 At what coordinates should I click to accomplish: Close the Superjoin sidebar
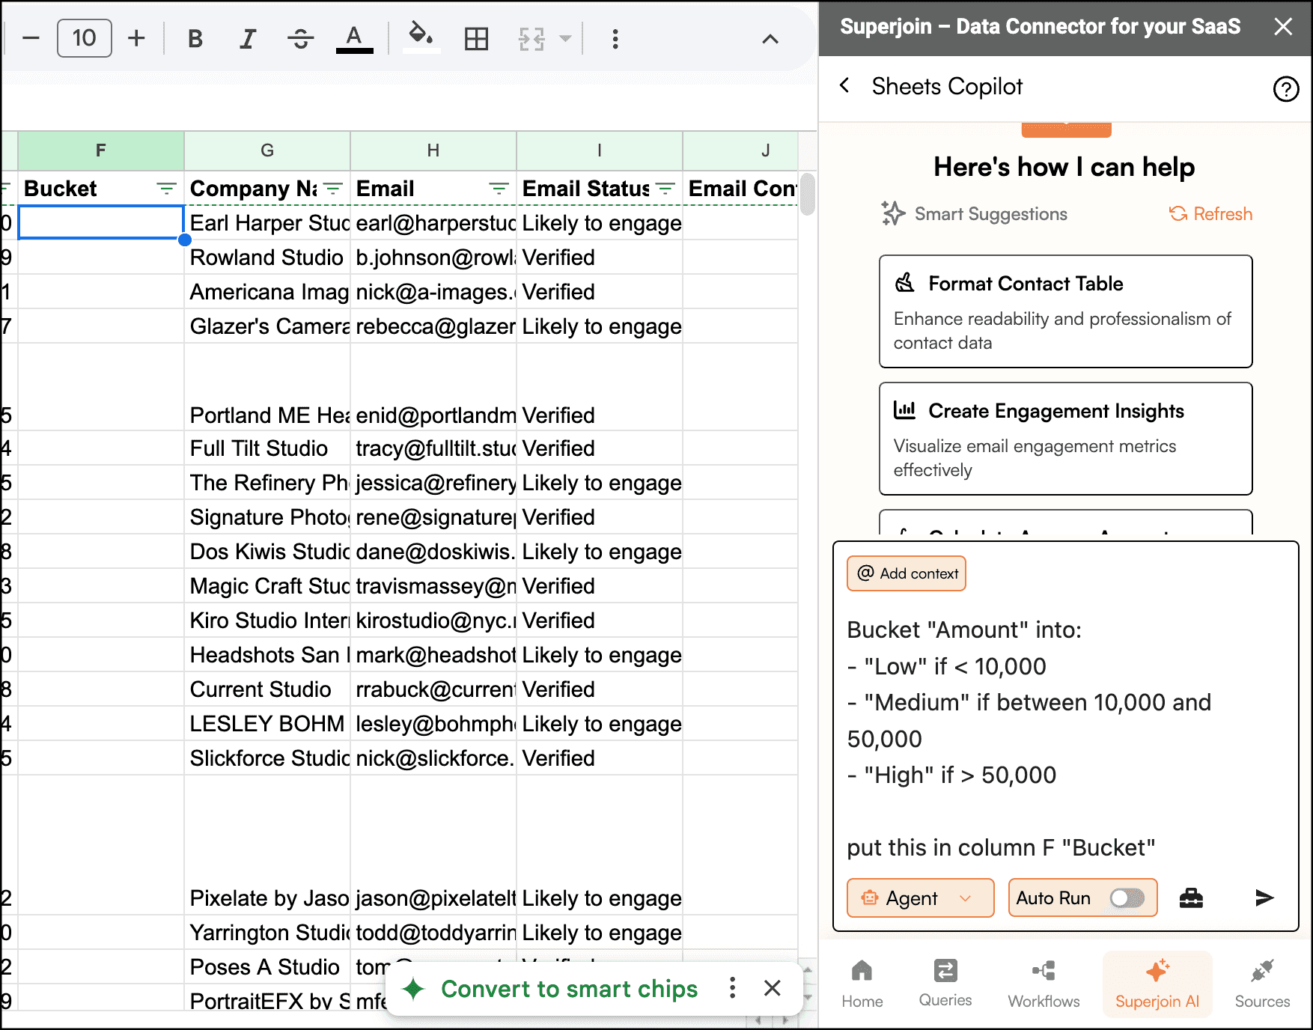tap(1283, 27)
